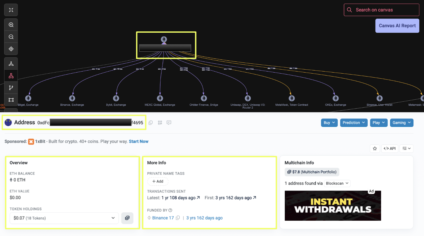The height and width of the screenshot is (236, 424).
Task: Select the Bitget Exchange node
Action: click(x=28, y=98)
